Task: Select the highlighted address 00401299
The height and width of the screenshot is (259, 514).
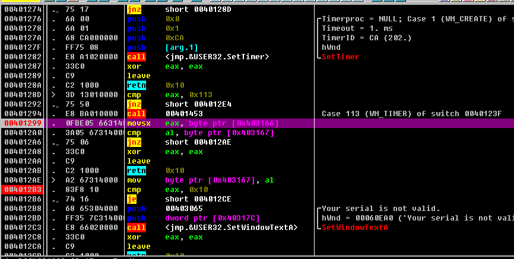Action: click(23, 123)
